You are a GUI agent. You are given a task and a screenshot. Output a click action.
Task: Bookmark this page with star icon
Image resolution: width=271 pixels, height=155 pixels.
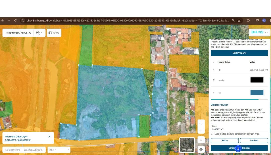[239, 20]
